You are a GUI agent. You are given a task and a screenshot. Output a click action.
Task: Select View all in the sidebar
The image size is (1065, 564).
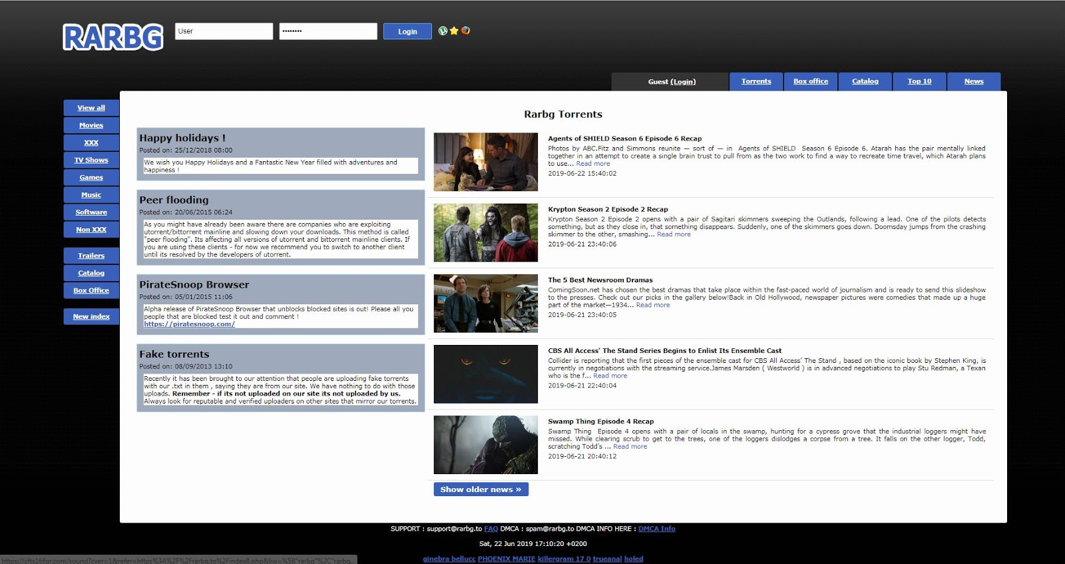coord(91,108)
